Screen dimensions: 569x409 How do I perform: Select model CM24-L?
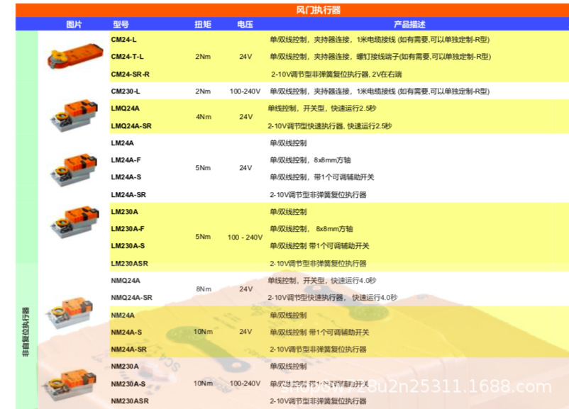pyautogui.click(x=123, y=40)
